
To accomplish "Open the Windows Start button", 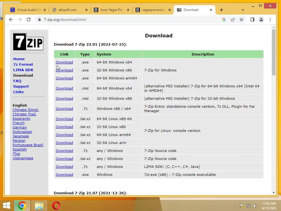I will 7,206.
